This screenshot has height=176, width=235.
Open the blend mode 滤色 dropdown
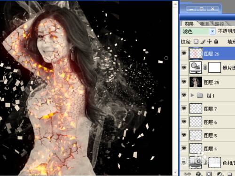click(212, 31)
